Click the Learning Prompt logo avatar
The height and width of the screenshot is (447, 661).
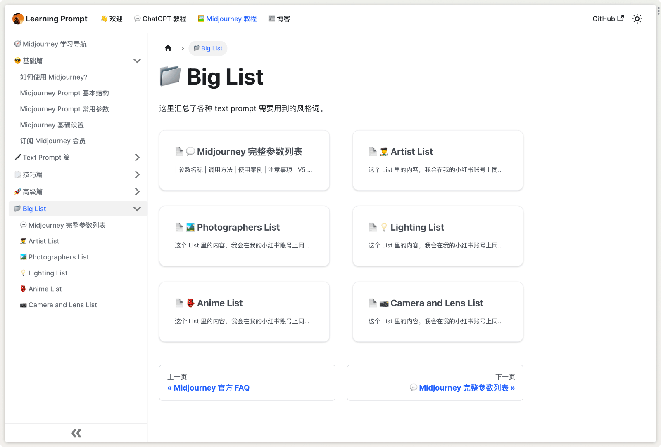click(18, 19)
